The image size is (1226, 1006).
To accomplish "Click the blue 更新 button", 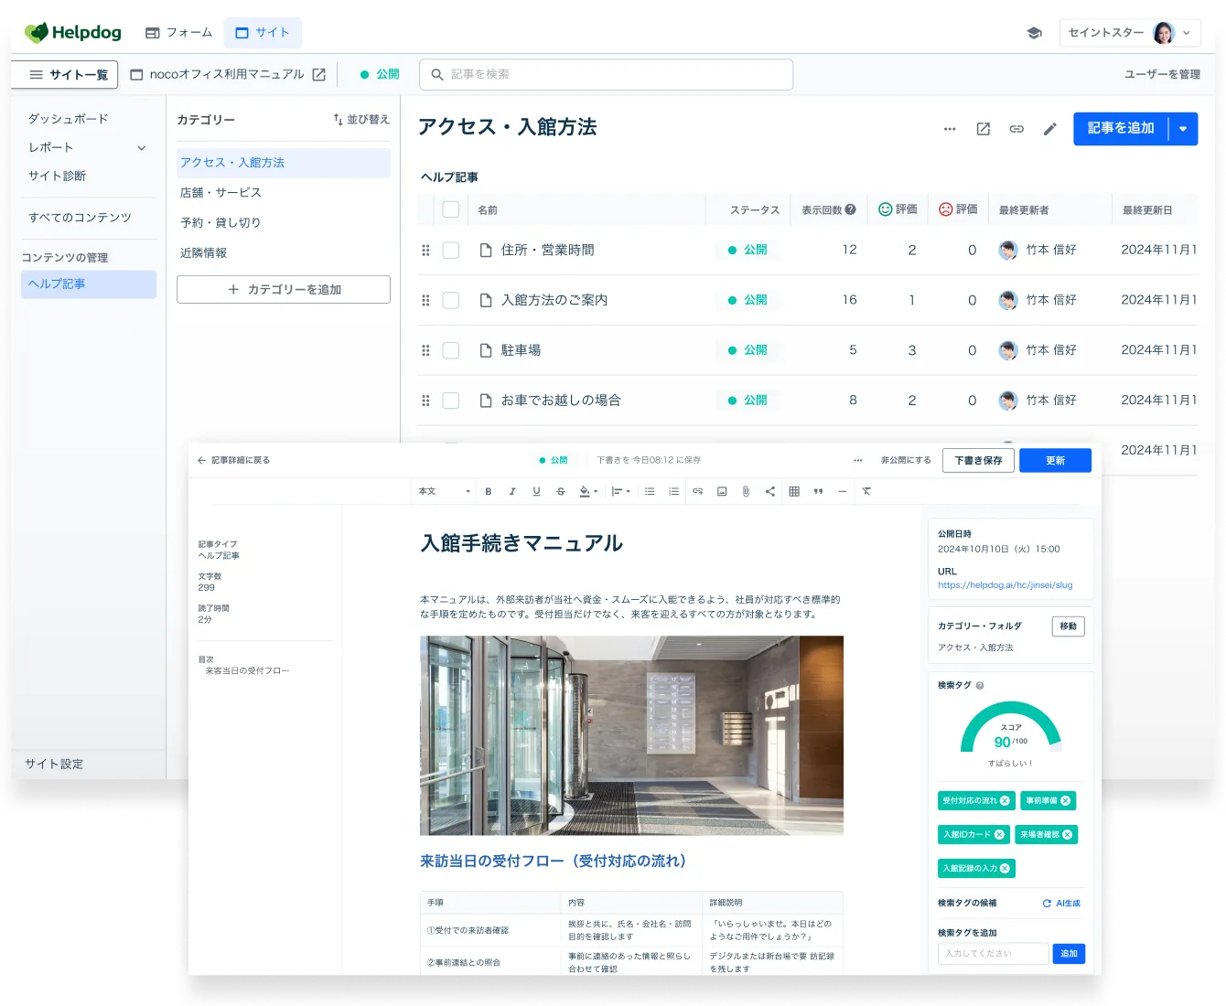I will (1055, 461).
